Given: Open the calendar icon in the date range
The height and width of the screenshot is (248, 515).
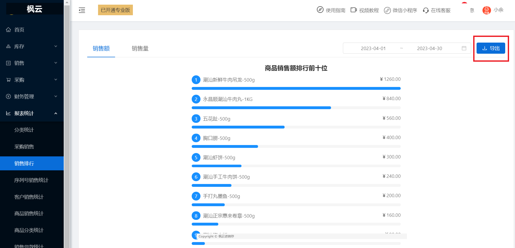Looking at the screenshot, I should [464, 48].
